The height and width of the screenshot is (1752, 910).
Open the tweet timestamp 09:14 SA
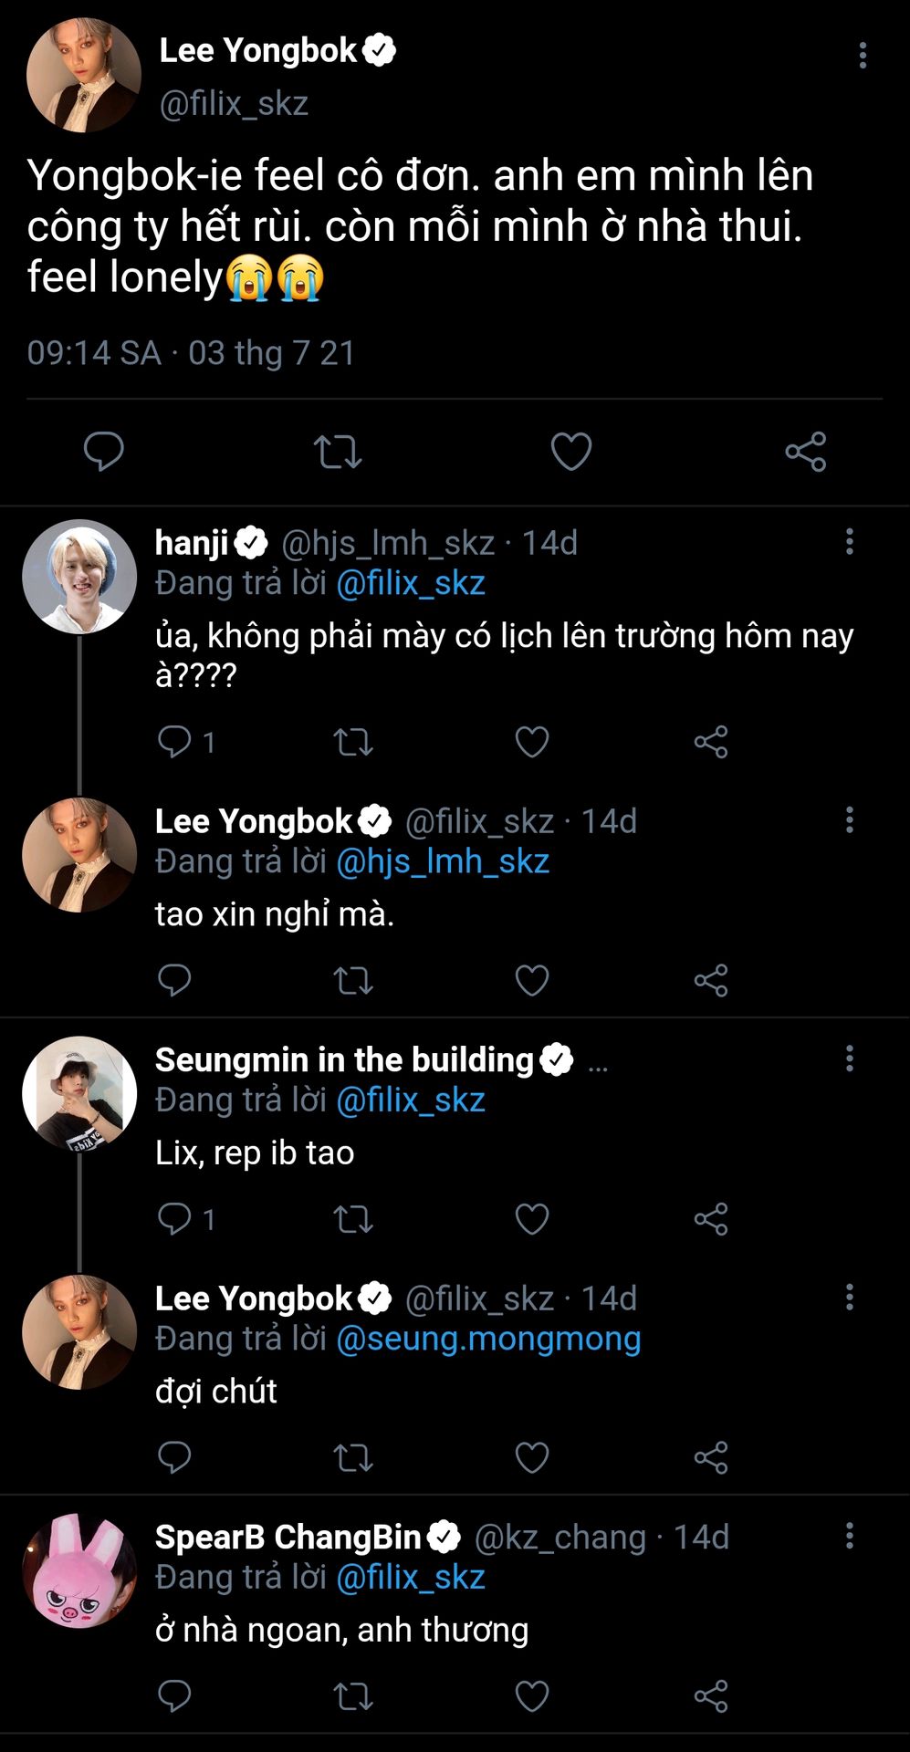point(94,353)
